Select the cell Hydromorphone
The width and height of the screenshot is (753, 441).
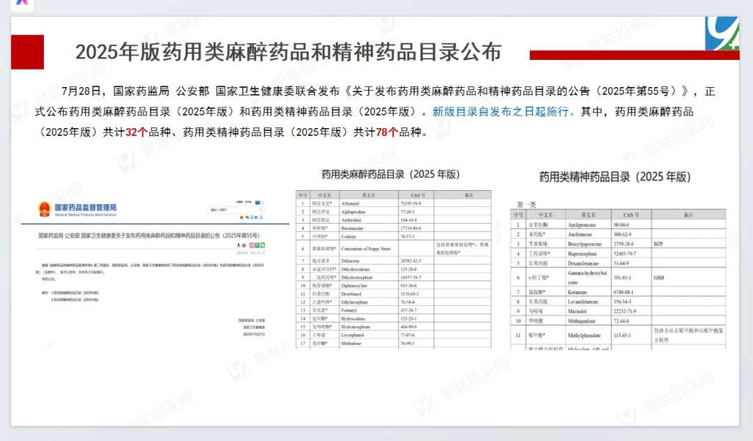pos(369,327)
